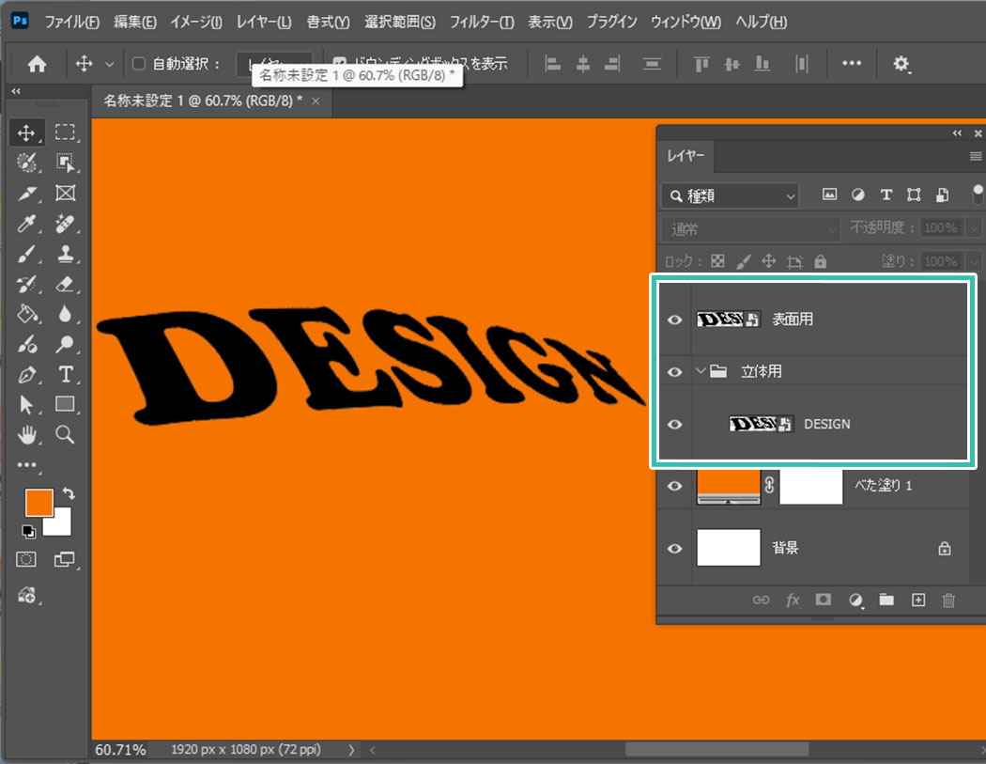This screenshot has height=764, width=986.
Task: Select the DESIGN layer thumbnail
Action: [x=762, y=424]
